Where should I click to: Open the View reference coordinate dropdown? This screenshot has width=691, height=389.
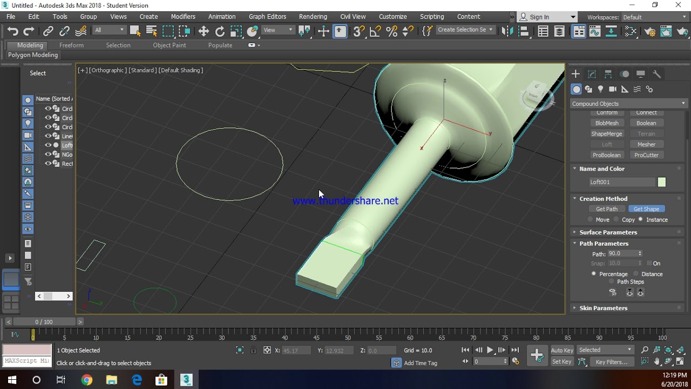pyautogui.click(x=278, y=30)
